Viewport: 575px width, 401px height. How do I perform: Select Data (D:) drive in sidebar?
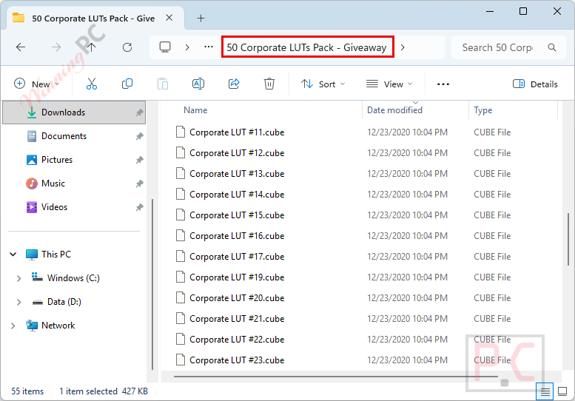point(64,302)
